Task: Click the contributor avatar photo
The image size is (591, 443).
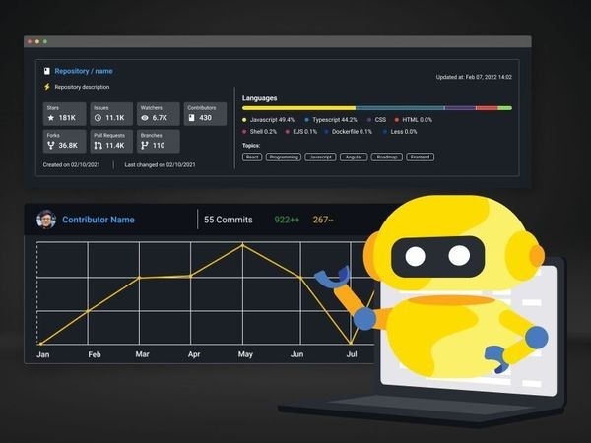Action: pos(46,220)
